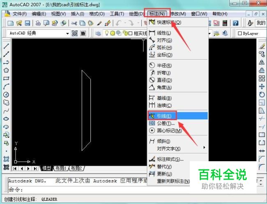Open the undo history dropdown arrow
This screenshot has width=267, height=204.
125,23
